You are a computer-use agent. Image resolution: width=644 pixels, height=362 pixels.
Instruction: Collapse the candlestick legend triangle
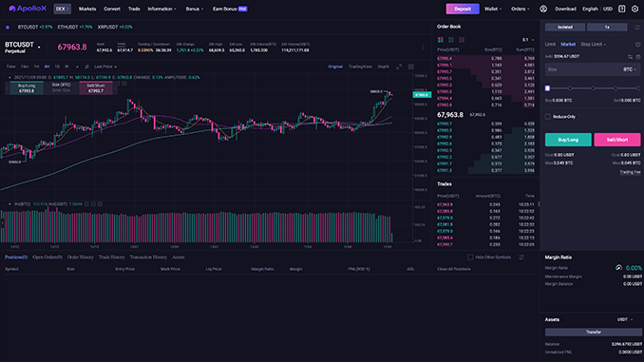[x=9, y=77]
